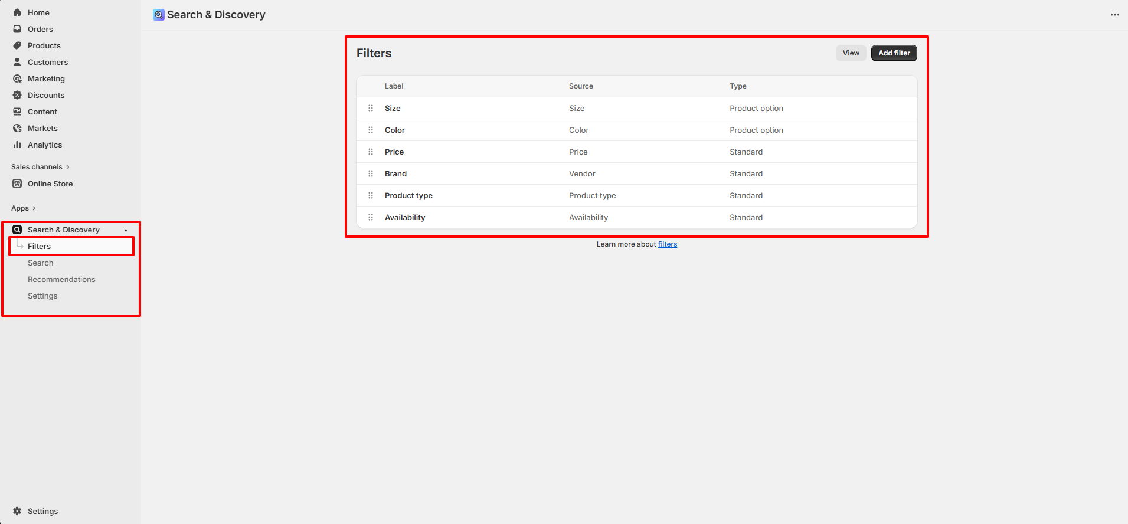Screen dimensions: 1128x524
Task: Navigate to Marketing
Action: click(x=46, y=78)
